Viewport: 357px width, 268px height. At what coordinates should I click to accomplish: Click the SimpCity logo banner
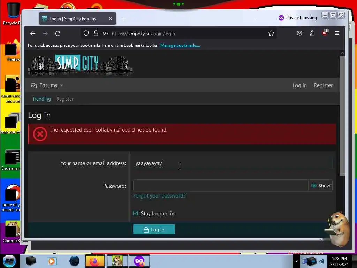pyautogui.click(x=80, y=65)
